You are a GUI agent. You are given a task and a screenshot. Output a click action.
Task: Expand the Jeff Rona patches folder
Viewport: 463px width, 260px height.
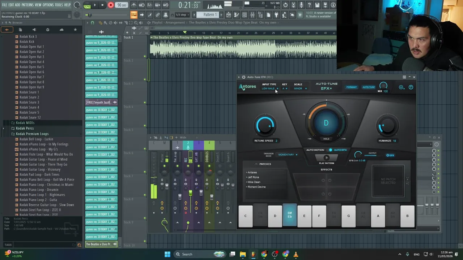click(253, 177)
